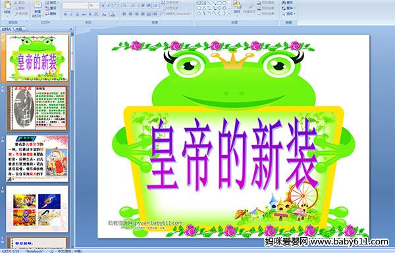
Task: Select the second slide thumbnail with portrait
Action: point(38,108)
